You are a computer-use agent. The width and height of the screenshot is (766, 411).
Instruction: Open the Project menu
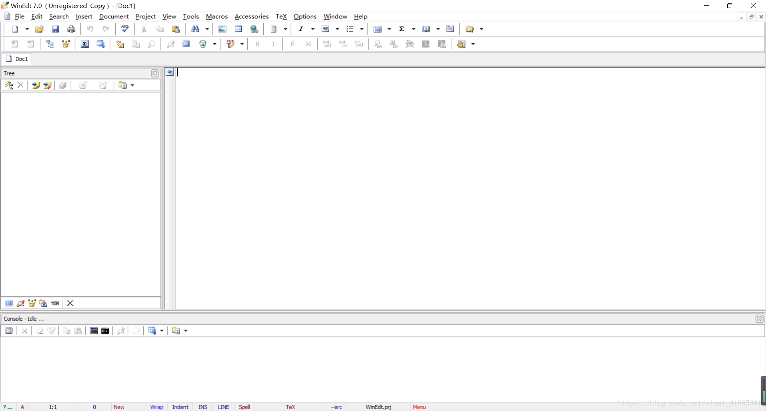pyautogui.click(x=145, y=16)
